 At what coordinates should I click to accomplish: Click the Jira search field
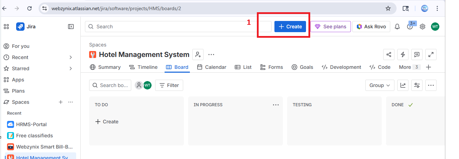point(178,27)
